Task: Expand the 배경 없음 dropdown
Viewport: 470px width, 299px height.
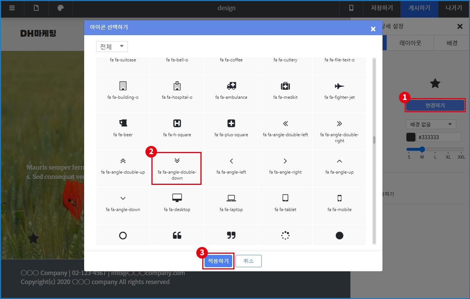Action: tap(431, 124)
